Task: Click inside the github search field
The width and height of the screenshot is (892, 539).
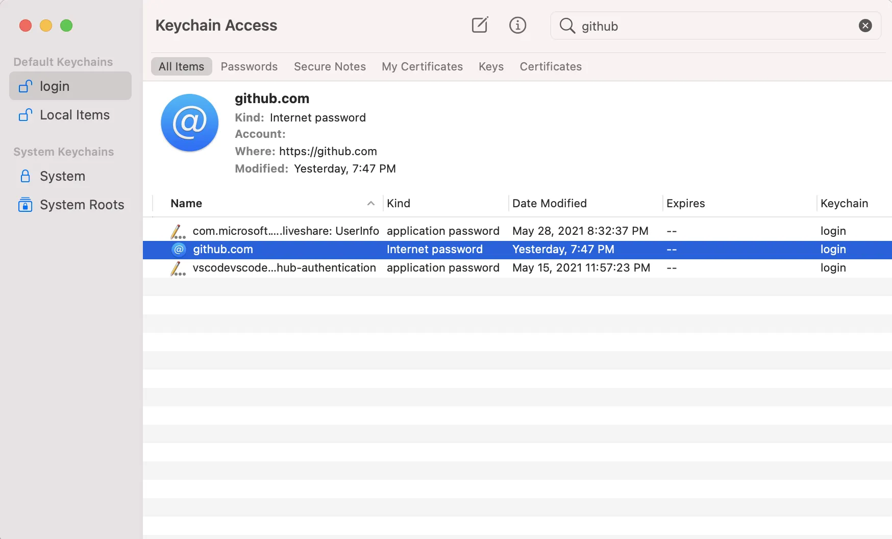Action: pos(714,26)
